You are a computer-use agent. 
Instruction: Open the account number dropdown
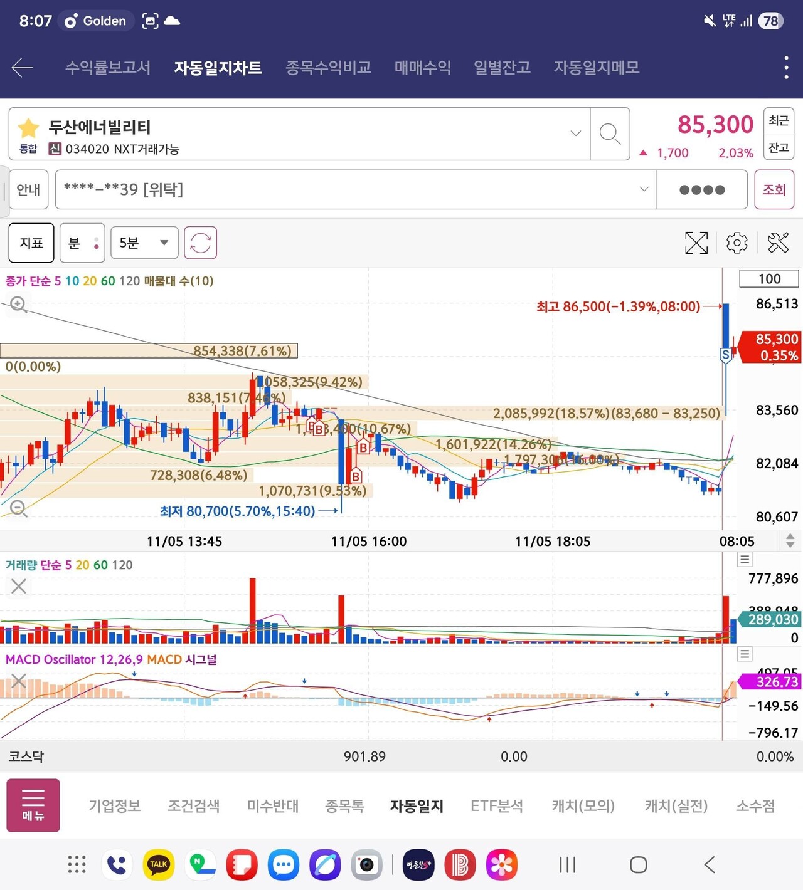pos(644,189)
